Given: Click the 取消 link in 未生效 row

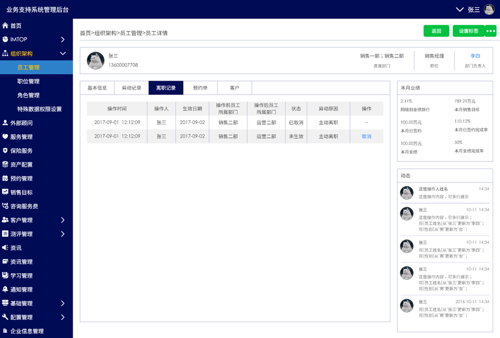Looking at the screenshot, I should [x=366, y=136].
